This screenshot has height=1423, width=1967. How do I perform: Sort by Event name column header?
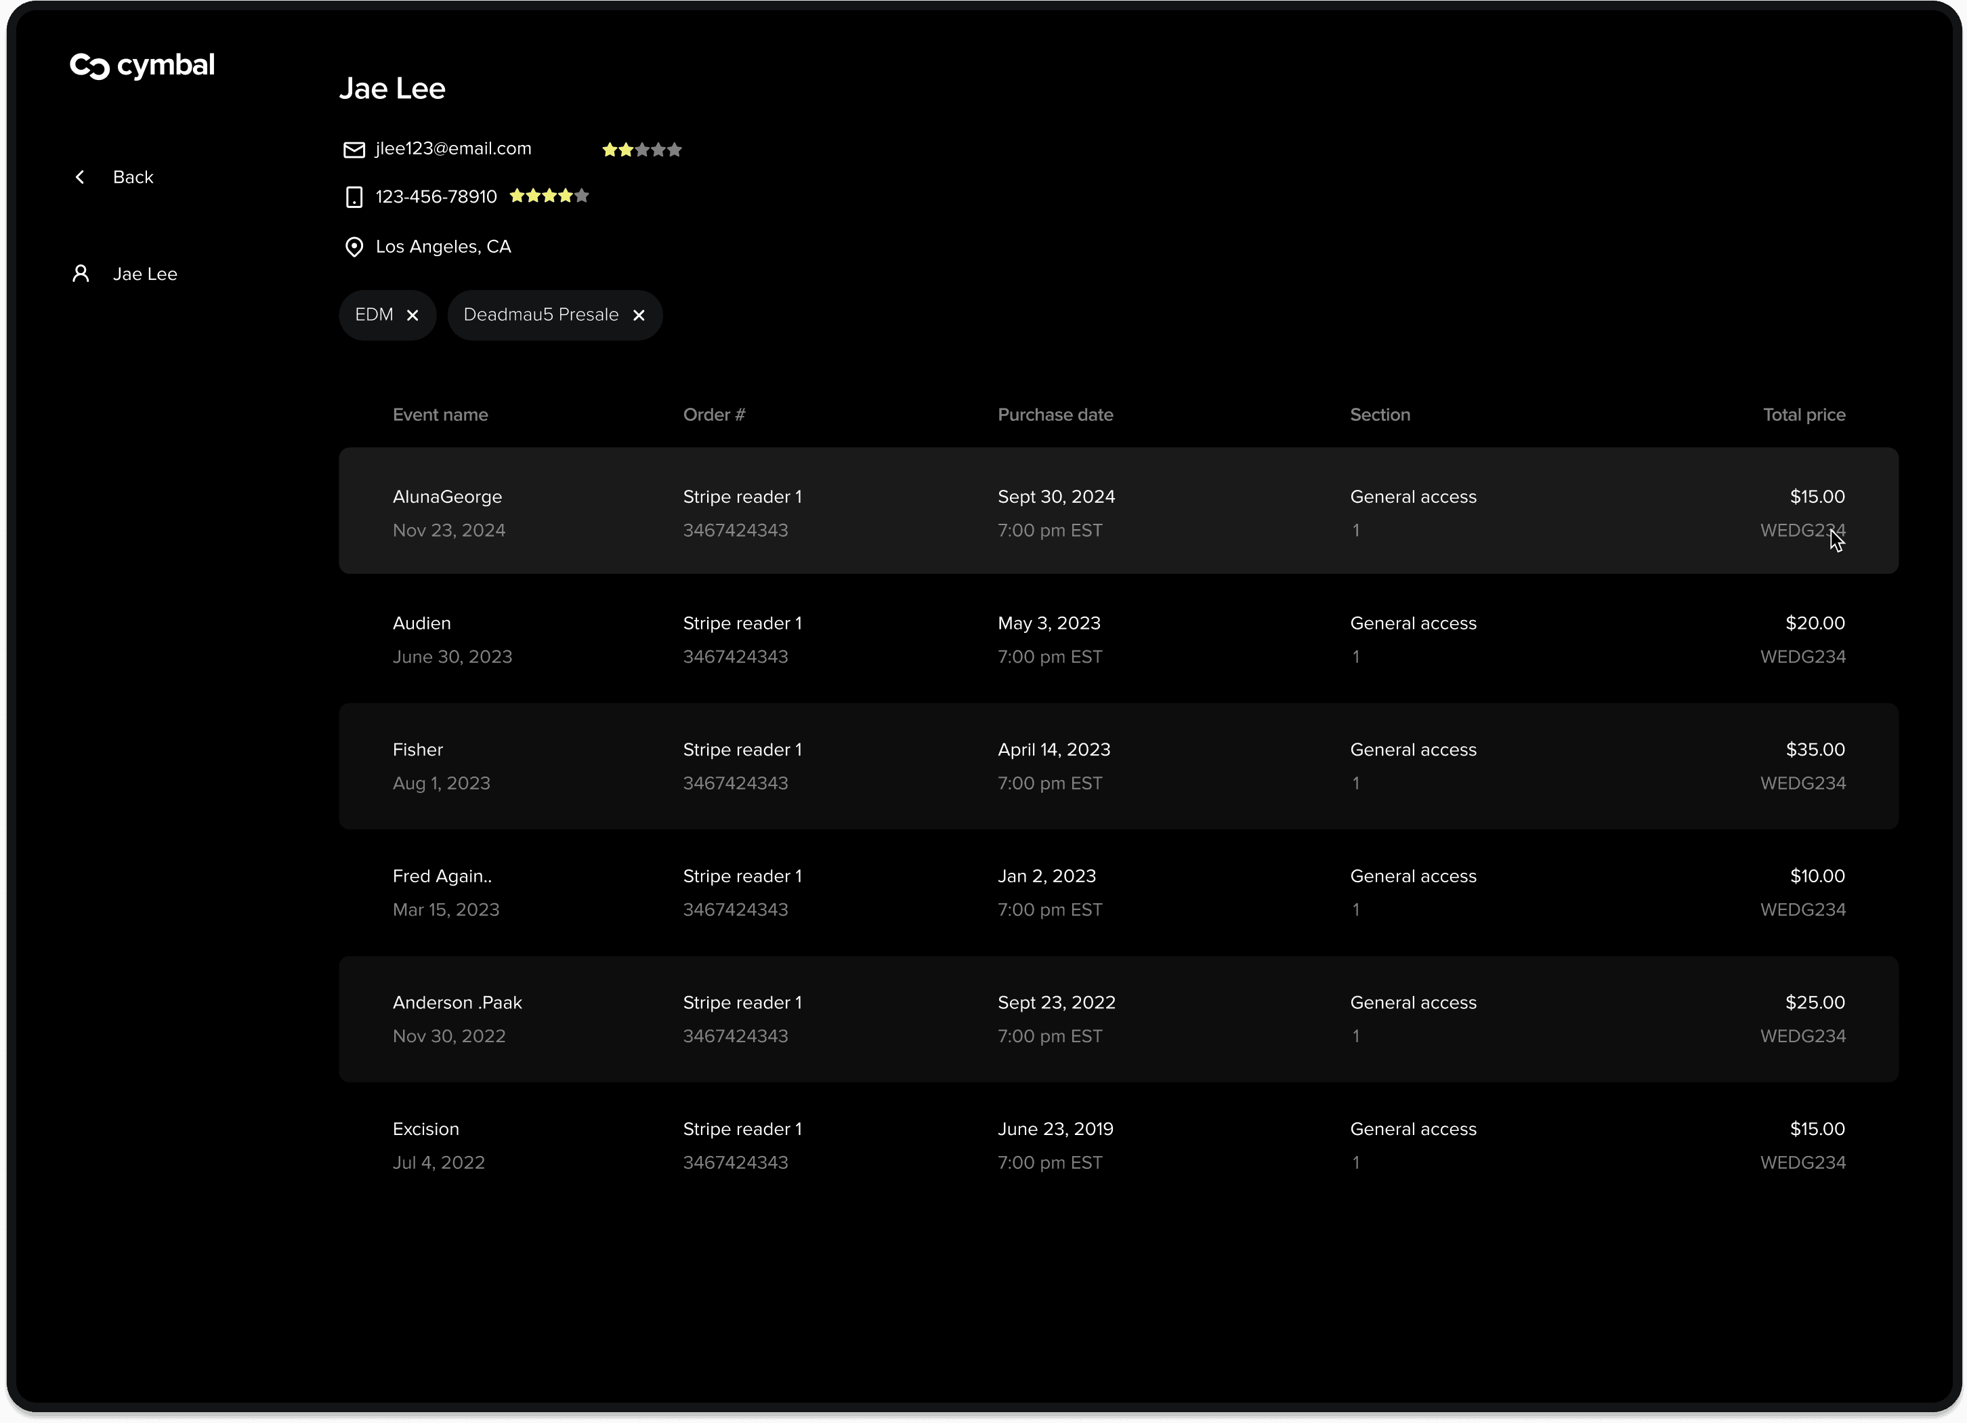(440, 415)
